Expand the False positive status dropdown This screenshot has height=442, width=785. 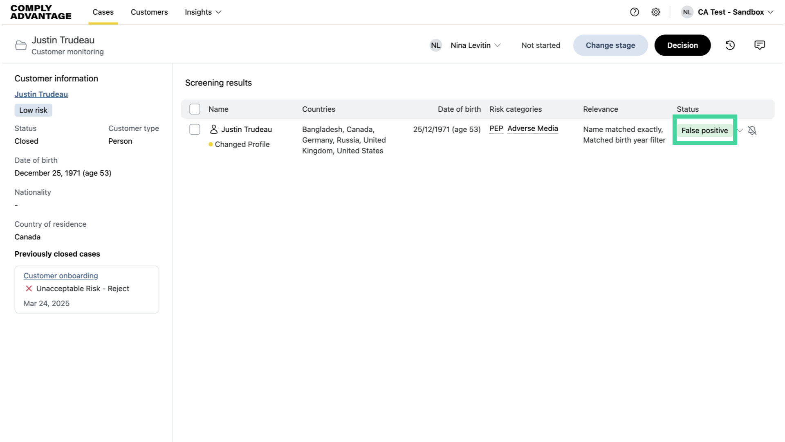[740, 131]
